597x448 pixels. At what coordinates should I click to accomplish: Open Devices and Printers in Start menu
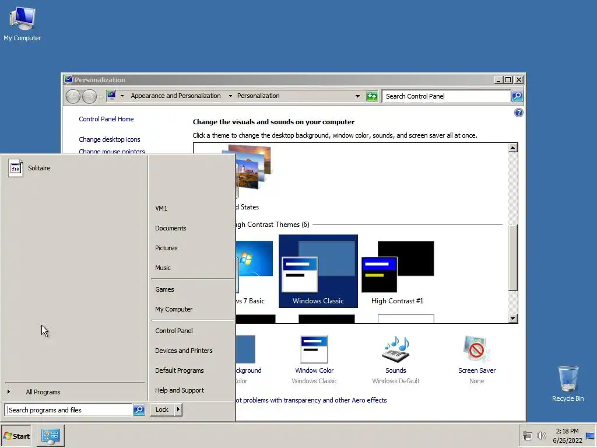184,351
